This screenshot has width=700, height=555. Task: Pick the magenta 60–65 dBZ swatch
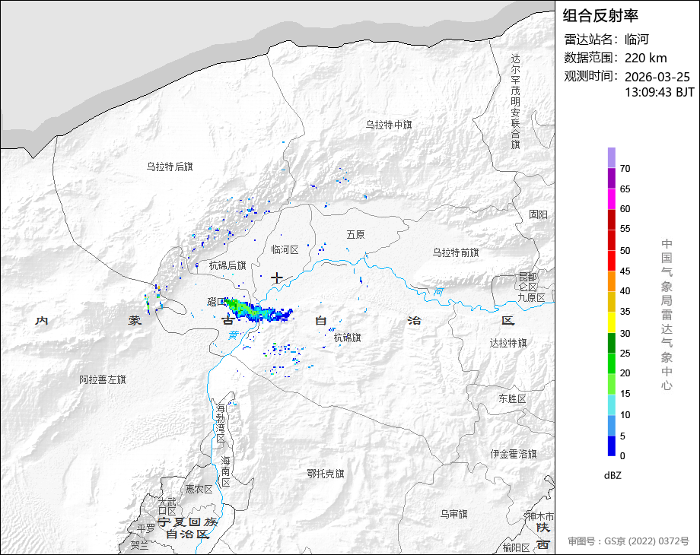pos(612,199)
